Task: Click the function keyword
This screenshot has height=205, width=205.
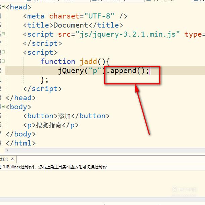Action: tap(58, 61)
